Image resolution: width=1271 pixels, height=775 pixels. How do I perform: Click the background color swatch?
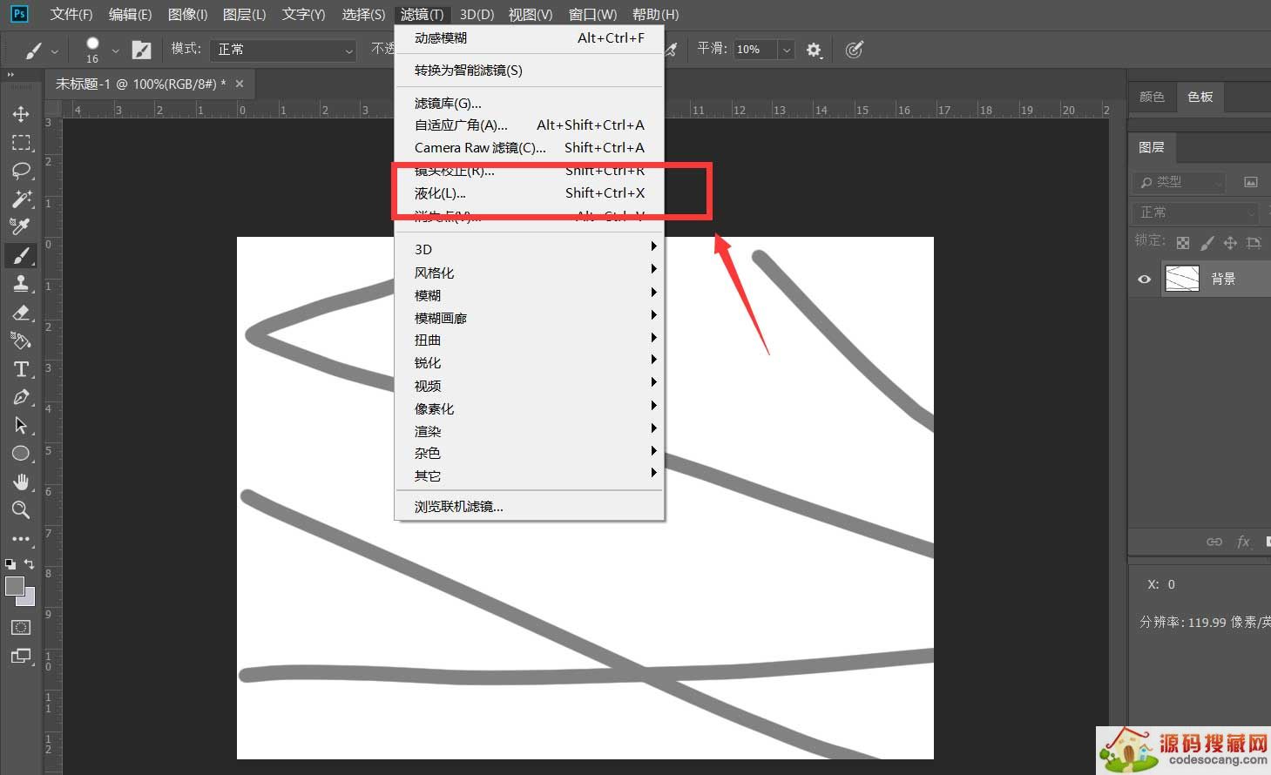pyautogui.click(x=30, y=598)
